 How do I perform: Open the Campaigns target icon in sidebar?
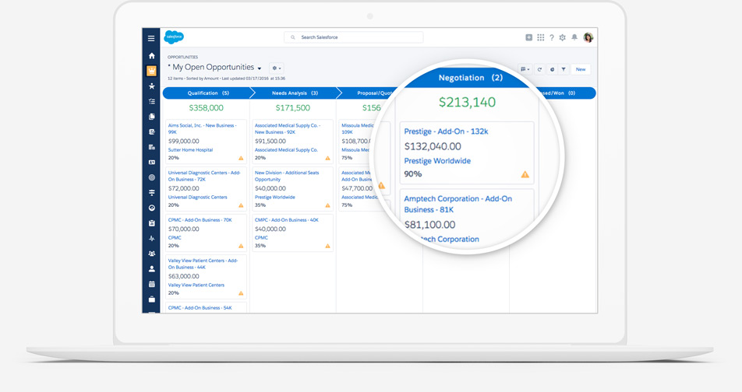(x=151, y=177)
